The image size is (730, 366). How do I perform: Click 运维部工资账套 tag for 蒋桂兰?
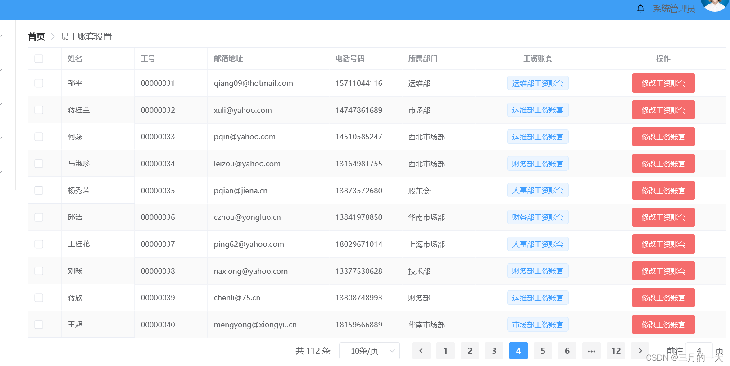tap(538, 110)
